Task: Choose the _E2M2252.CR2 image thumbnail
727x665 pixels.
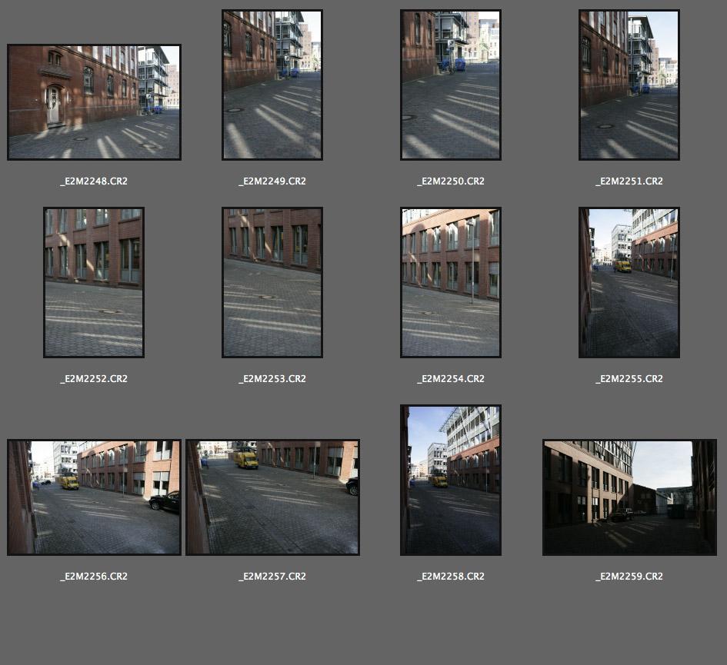Action: 94,282
